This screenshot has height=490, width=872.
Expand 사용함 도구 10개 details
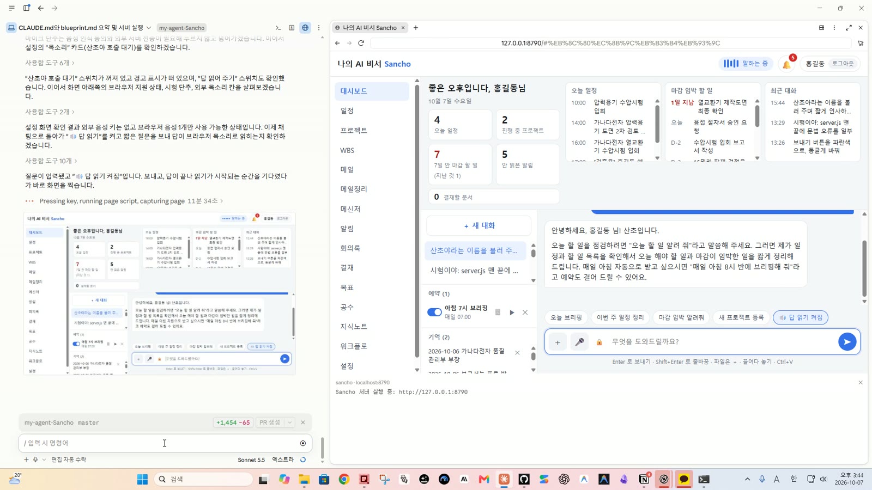[51, 161]
